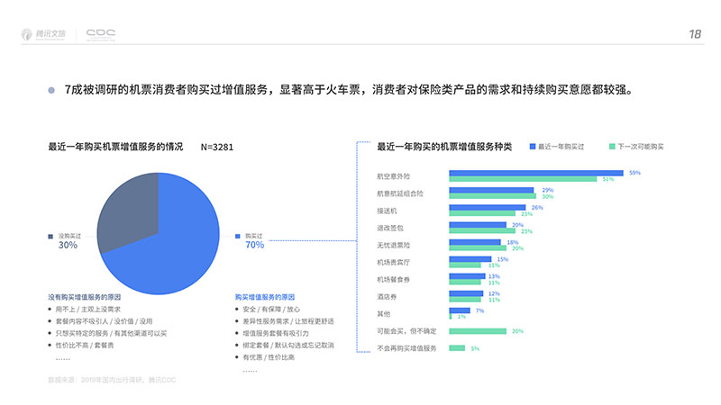The height and width of the screenshot is (405, 721).
Task: Click the 购买过 legend square marker
Action: [x=238, y=236]
